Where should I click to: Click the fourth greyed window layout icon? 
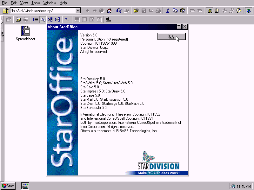click(99, 20)
